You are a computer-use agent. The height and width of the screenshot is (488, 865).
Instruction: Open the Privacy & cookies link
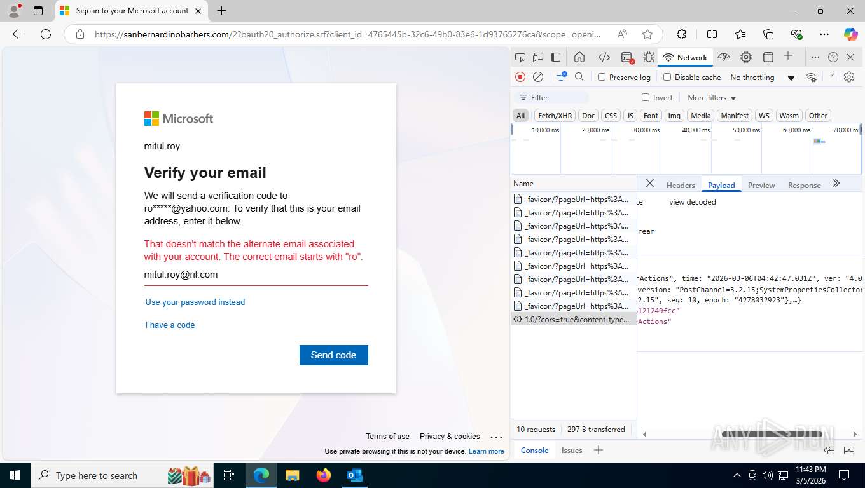point(450,436)
